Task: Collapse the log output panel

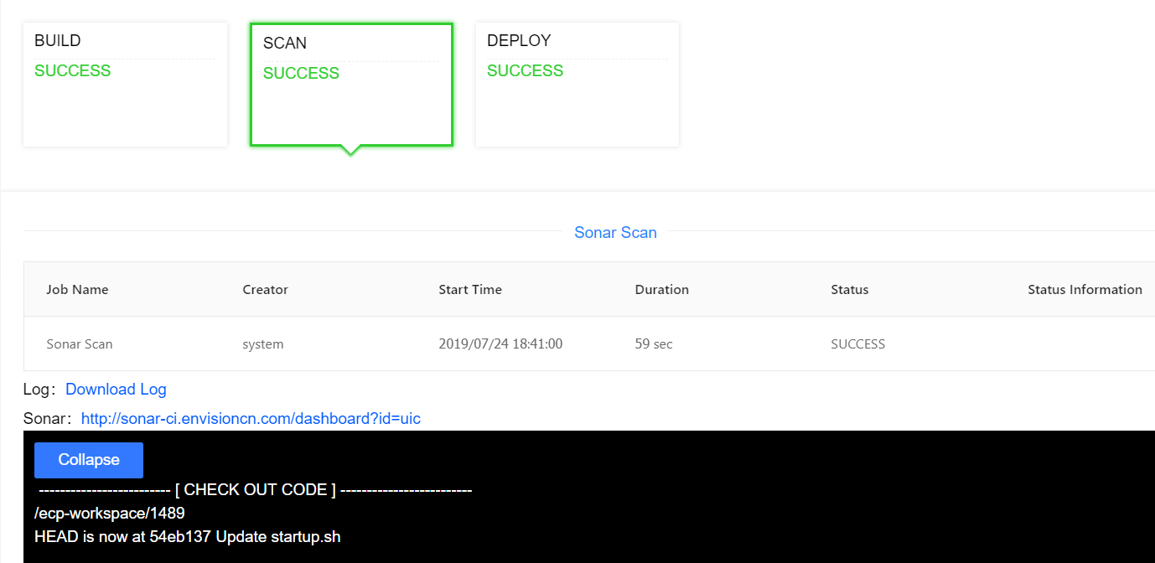Action: pos(89,460)
